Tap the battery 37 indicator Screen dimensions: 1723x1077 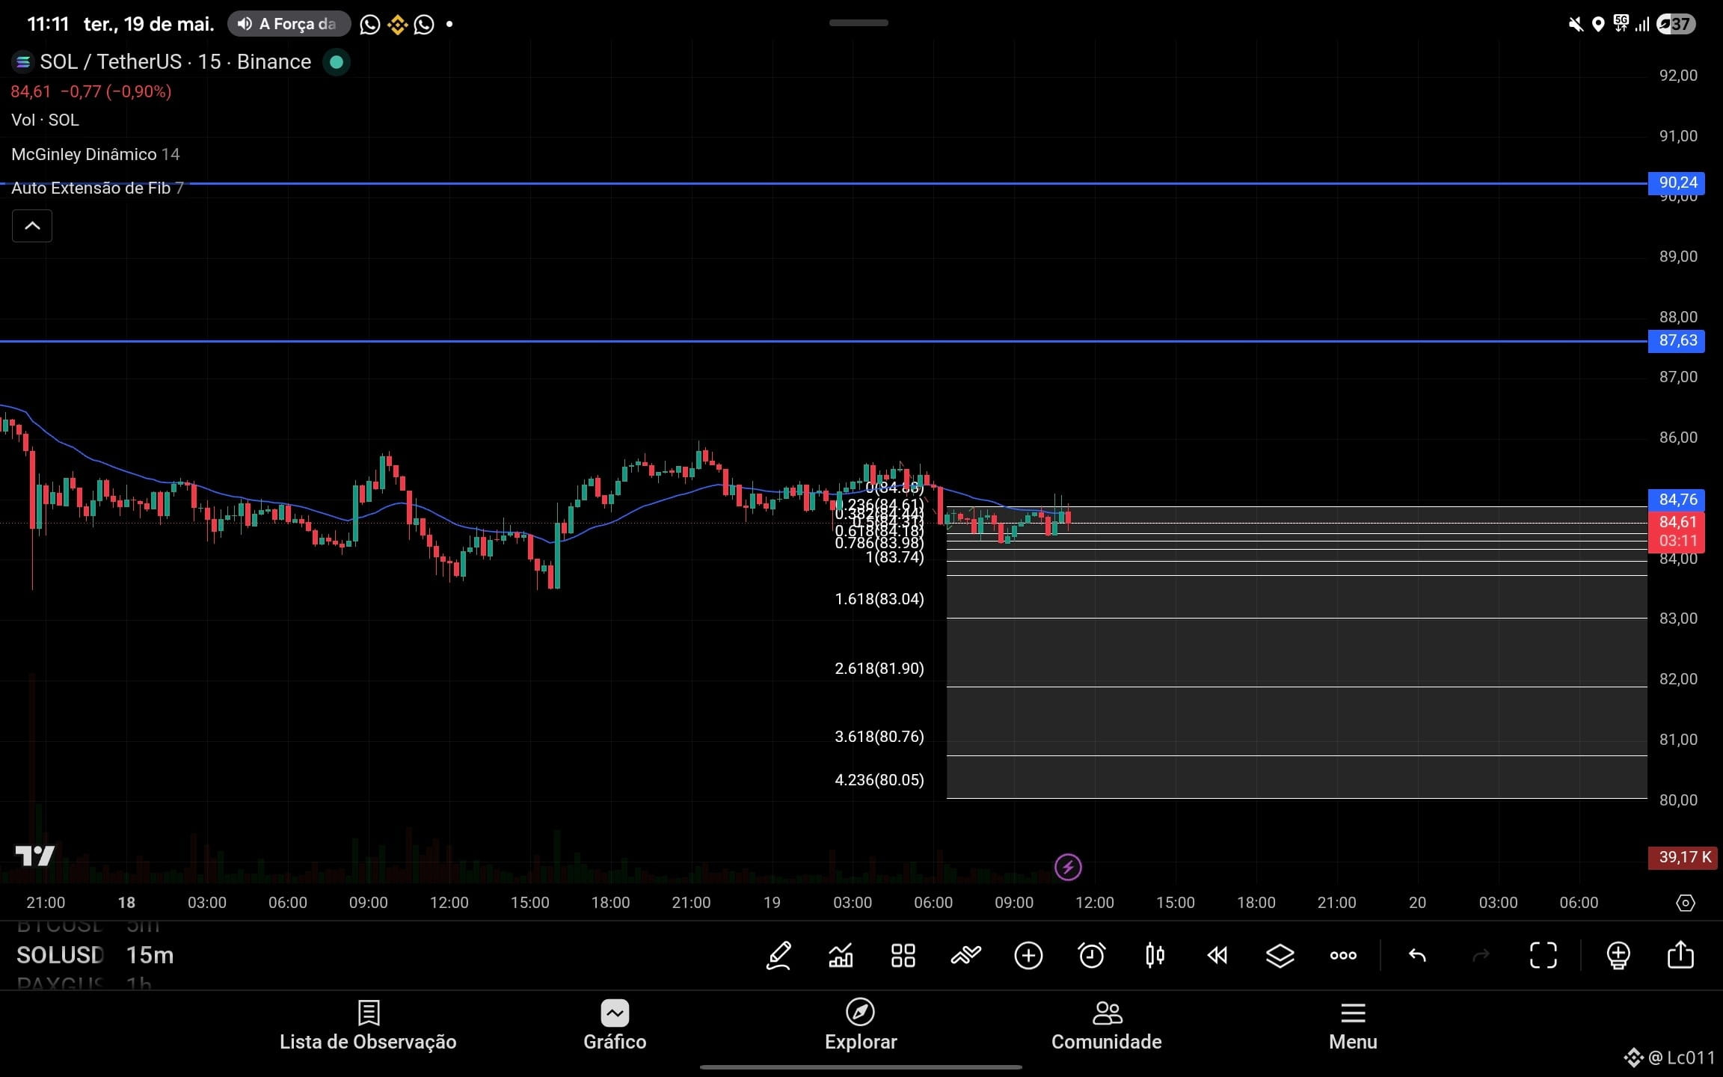click(1676, 24)
